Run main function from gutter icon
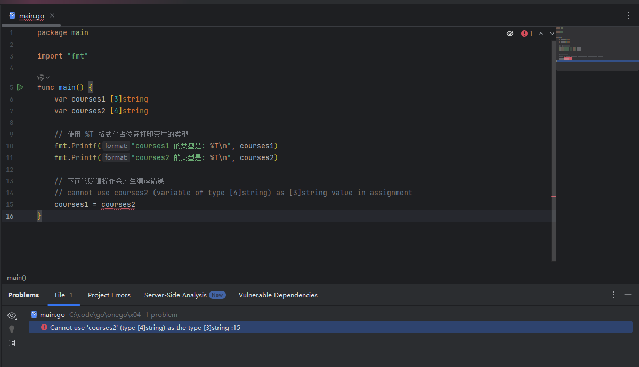The height and width of the screenshot is (367, 639). (x=20, y=87)
